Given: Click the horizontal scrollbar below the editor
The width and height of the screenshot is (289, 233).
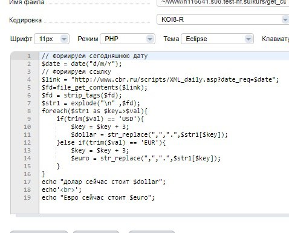Looking at the screenshot, I should click(x=152, y=215).
